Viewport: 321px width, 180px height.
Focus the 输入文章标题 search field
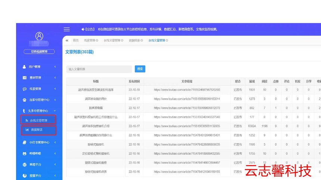click(x=99, y=69)
